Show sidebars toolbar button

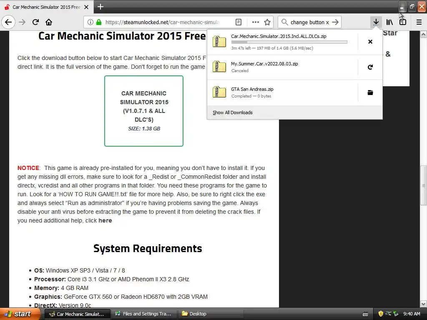coord(403,22)
